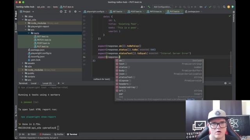
Task: Collapse the tests folder
Action: [29, 33]
